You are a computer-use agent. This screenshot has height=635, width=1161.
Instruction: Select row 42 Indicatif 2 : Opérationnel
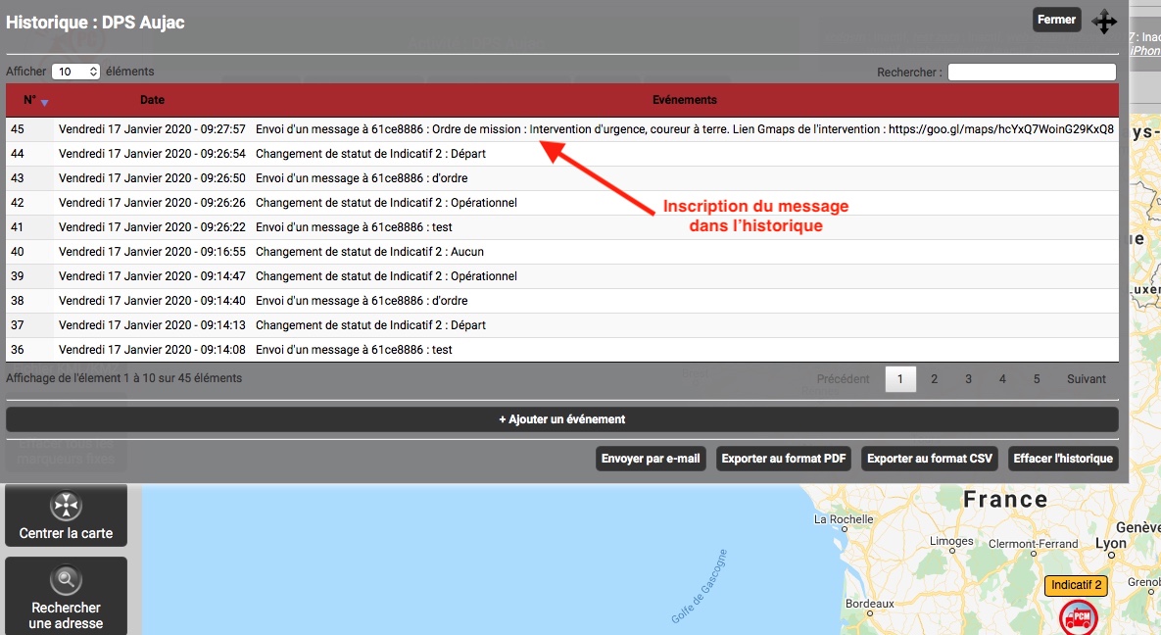click(x=562, y=202)
